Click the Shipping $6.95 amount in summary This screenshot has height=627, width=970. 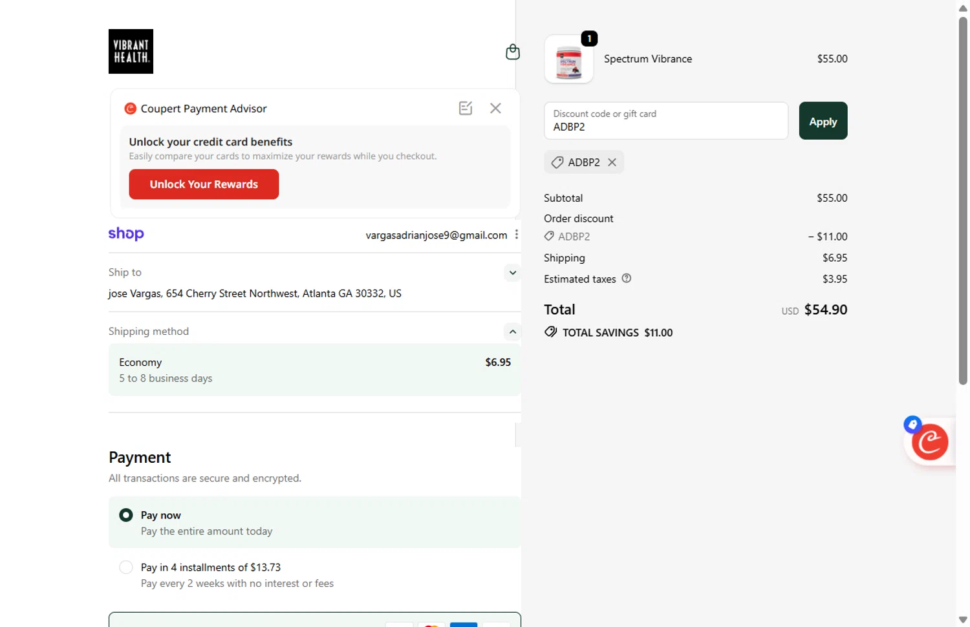(x=835, y=258)
